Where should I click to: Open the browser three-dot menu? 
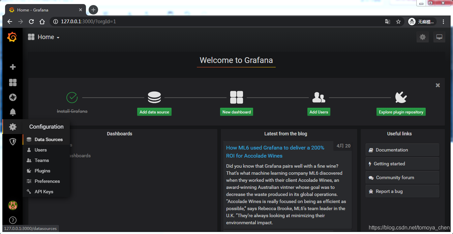point(444,22)
